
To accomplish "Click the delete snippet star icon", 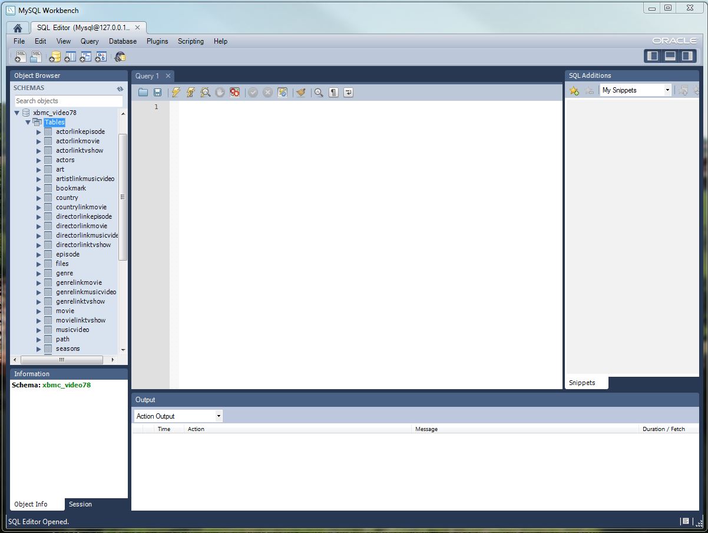I will pyautogui.click(x=588, y=90).
